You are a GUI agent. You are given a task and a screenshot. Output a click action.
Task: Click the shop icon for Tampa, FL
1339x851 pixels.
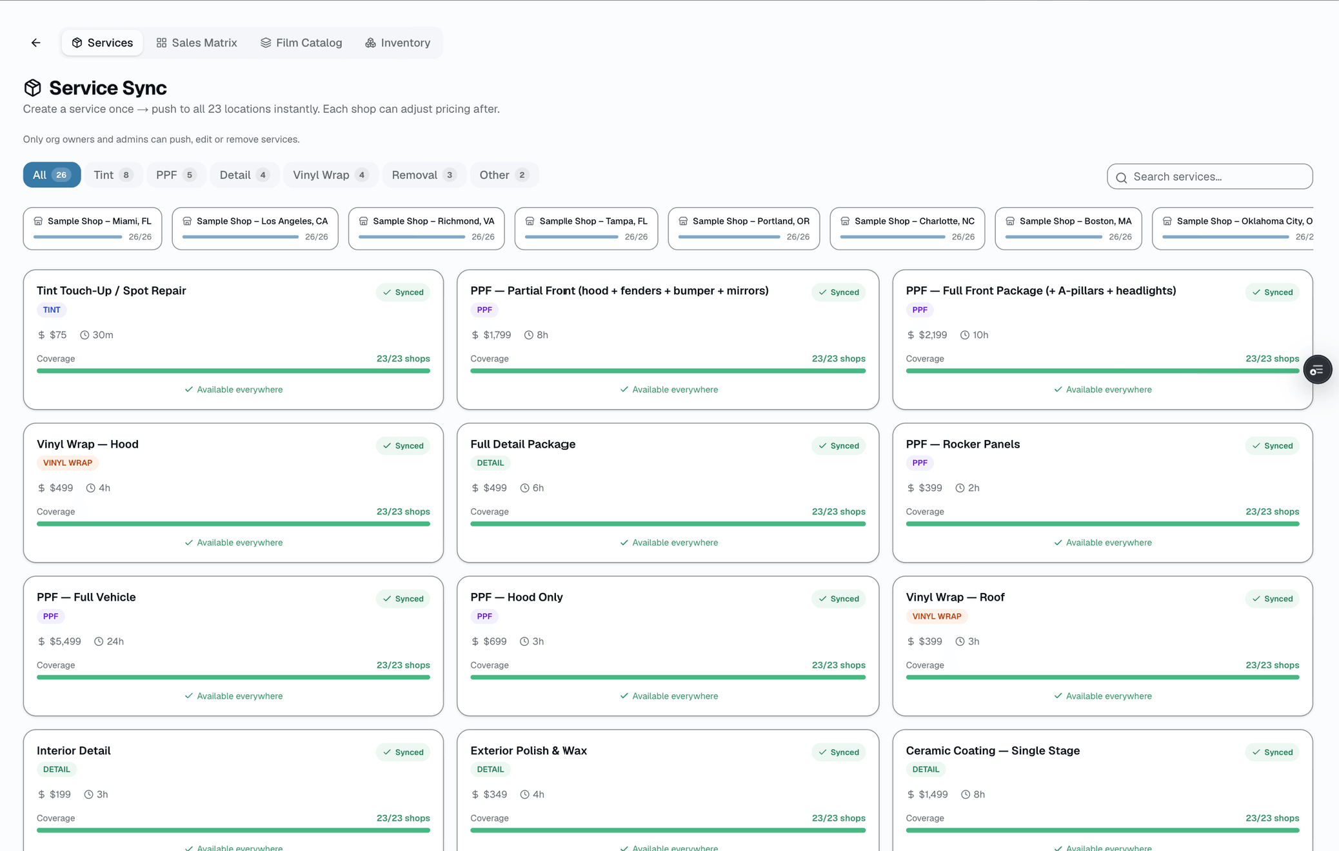click(x=530, y=221)
